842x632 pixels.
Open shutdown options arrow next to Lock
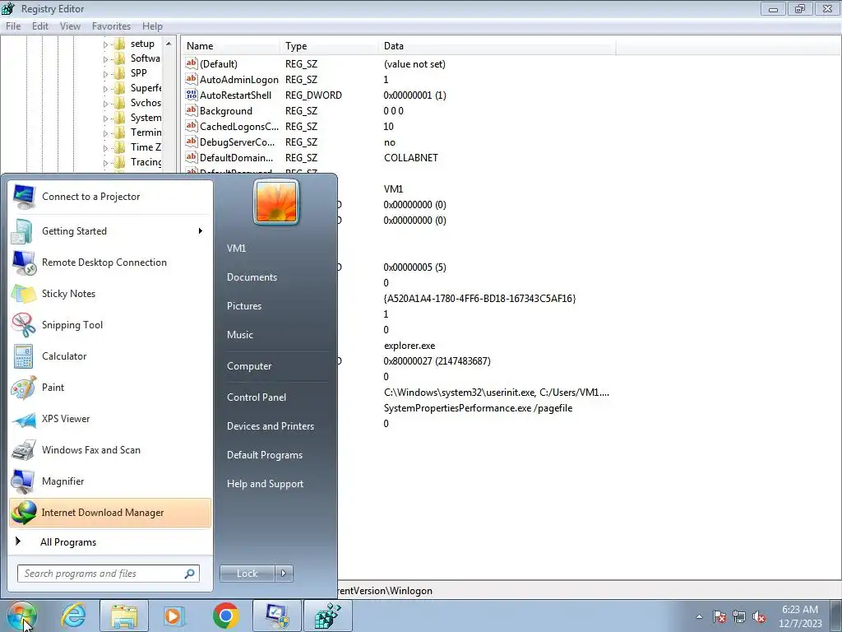(284, 574)
